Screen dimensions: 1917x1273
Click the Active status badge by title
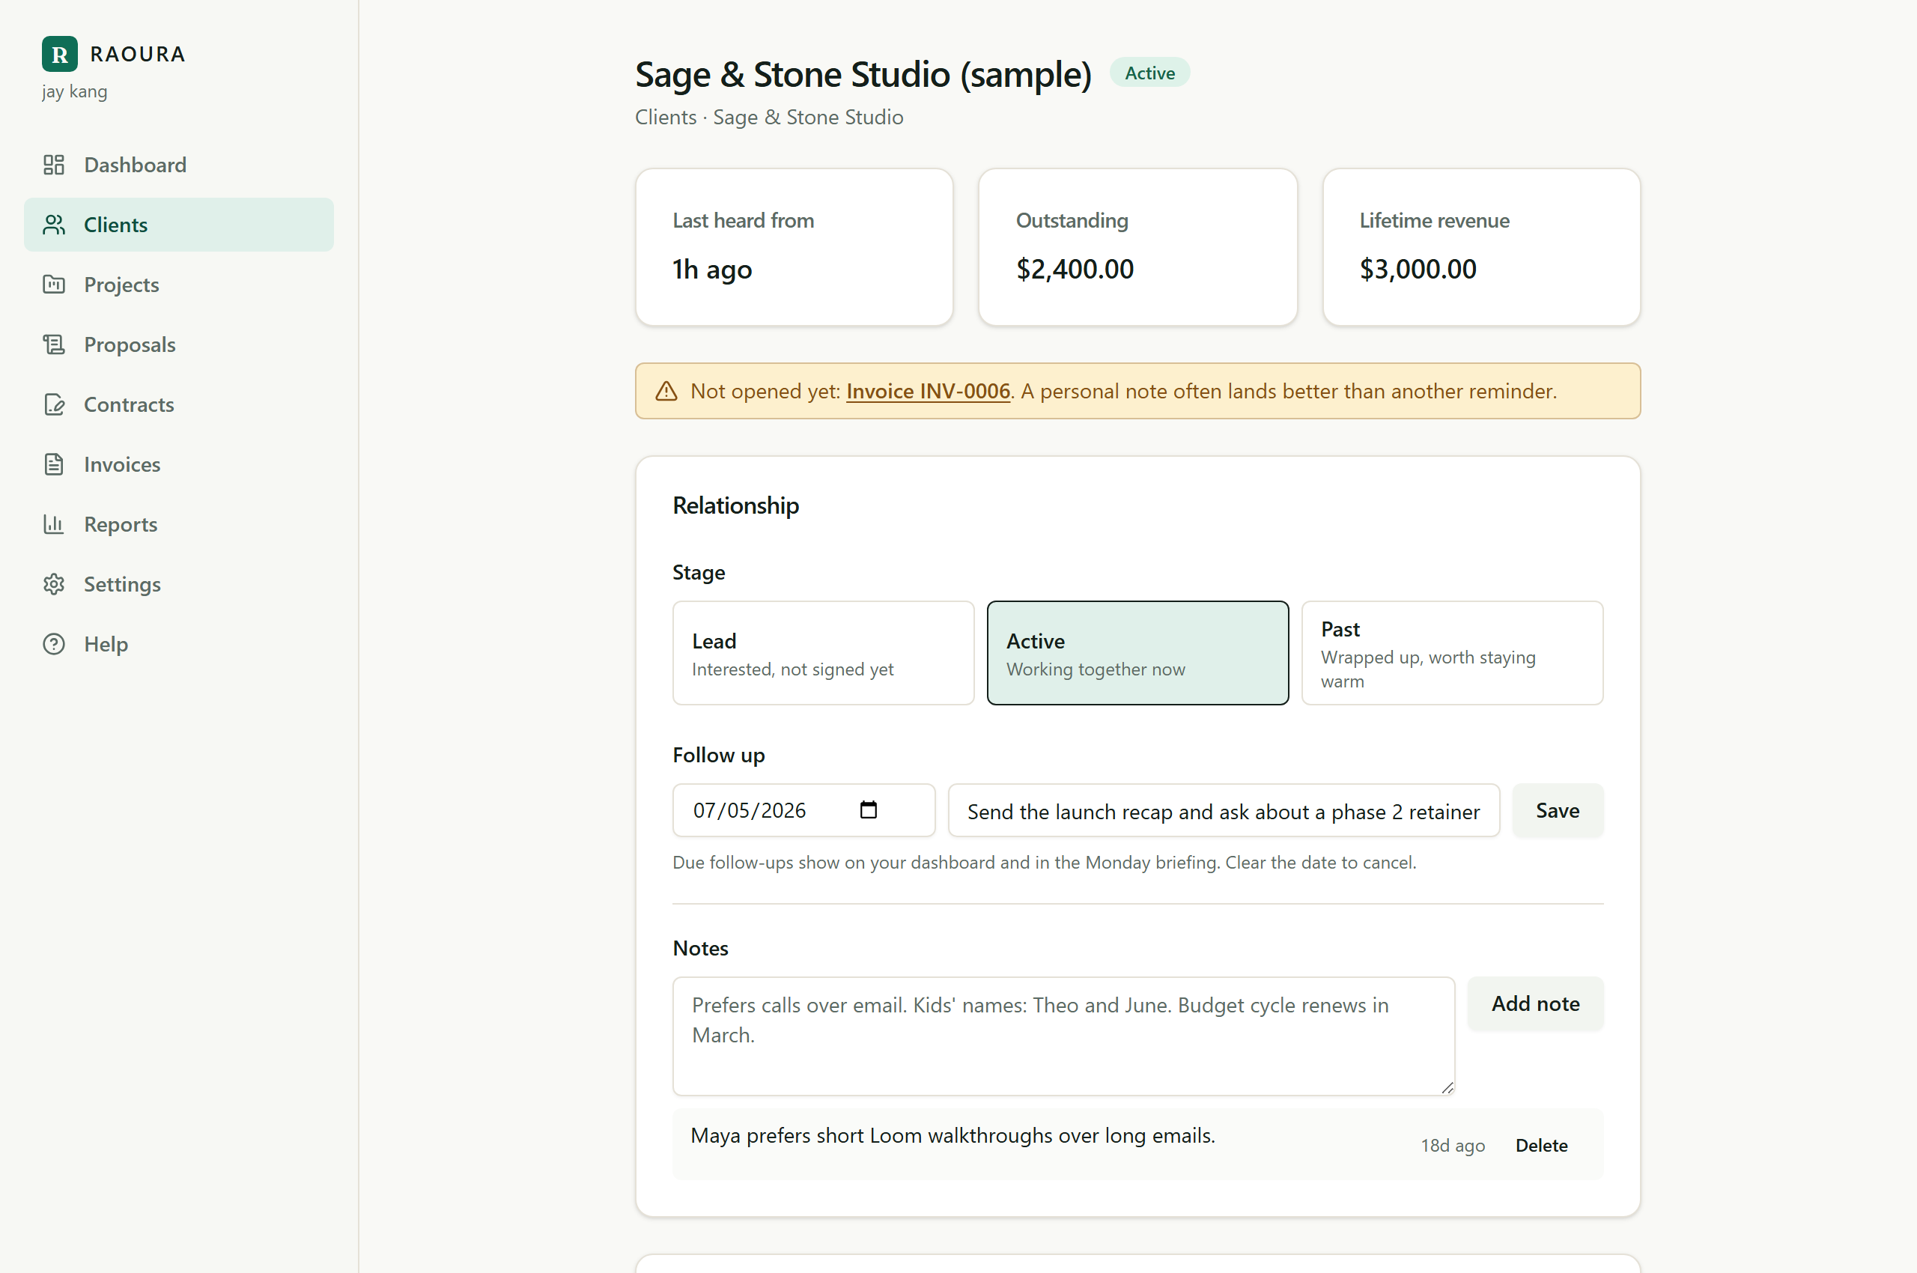1149,73
